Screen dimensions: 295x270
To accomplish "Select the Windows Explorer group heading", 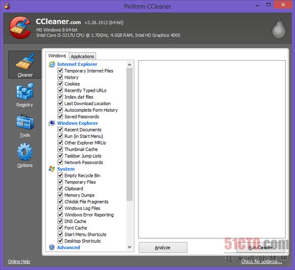I will pos(77,123).
